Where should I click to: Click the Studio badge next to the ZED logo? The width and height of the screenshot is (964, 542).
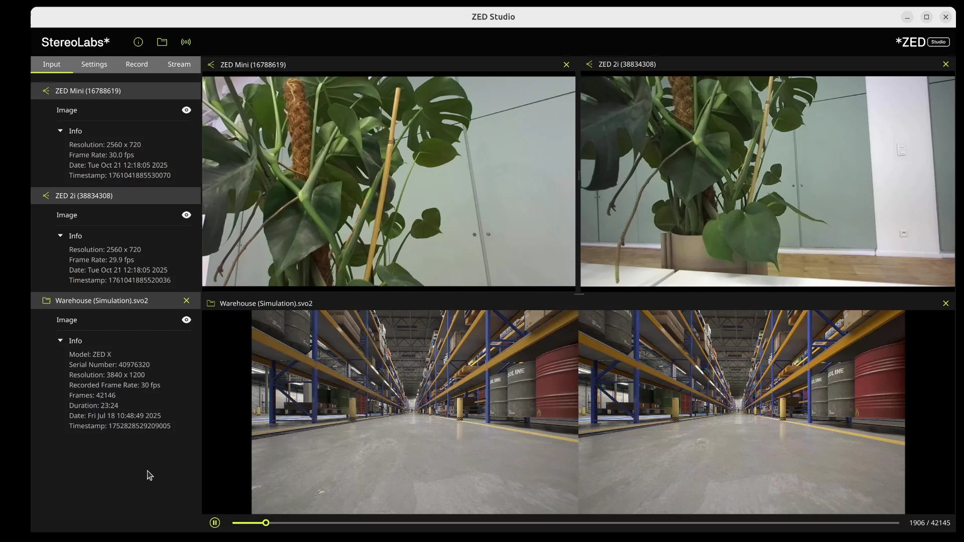click(x=938, y=42)
